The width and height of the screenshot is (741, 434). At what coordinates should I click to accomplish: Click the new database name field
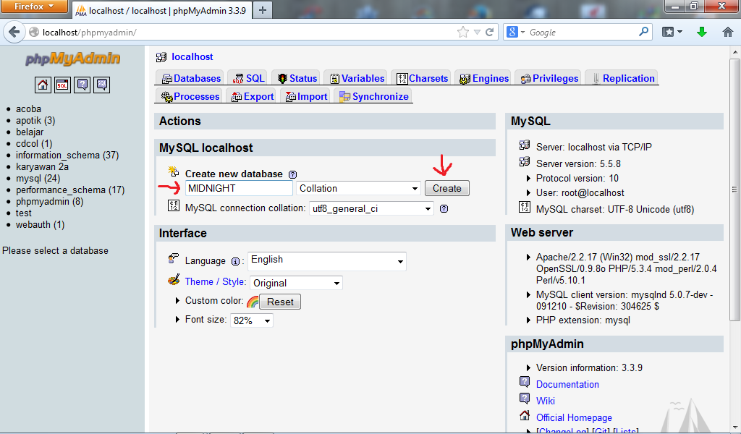(x=239, y=188)
